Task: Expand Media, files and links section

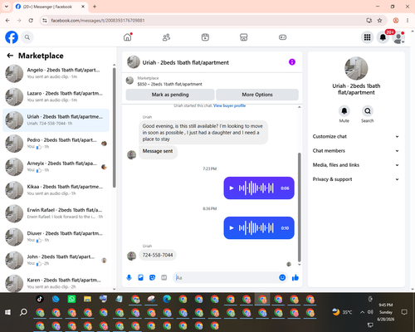Action: pyautogui.click(x=356, y=165)
